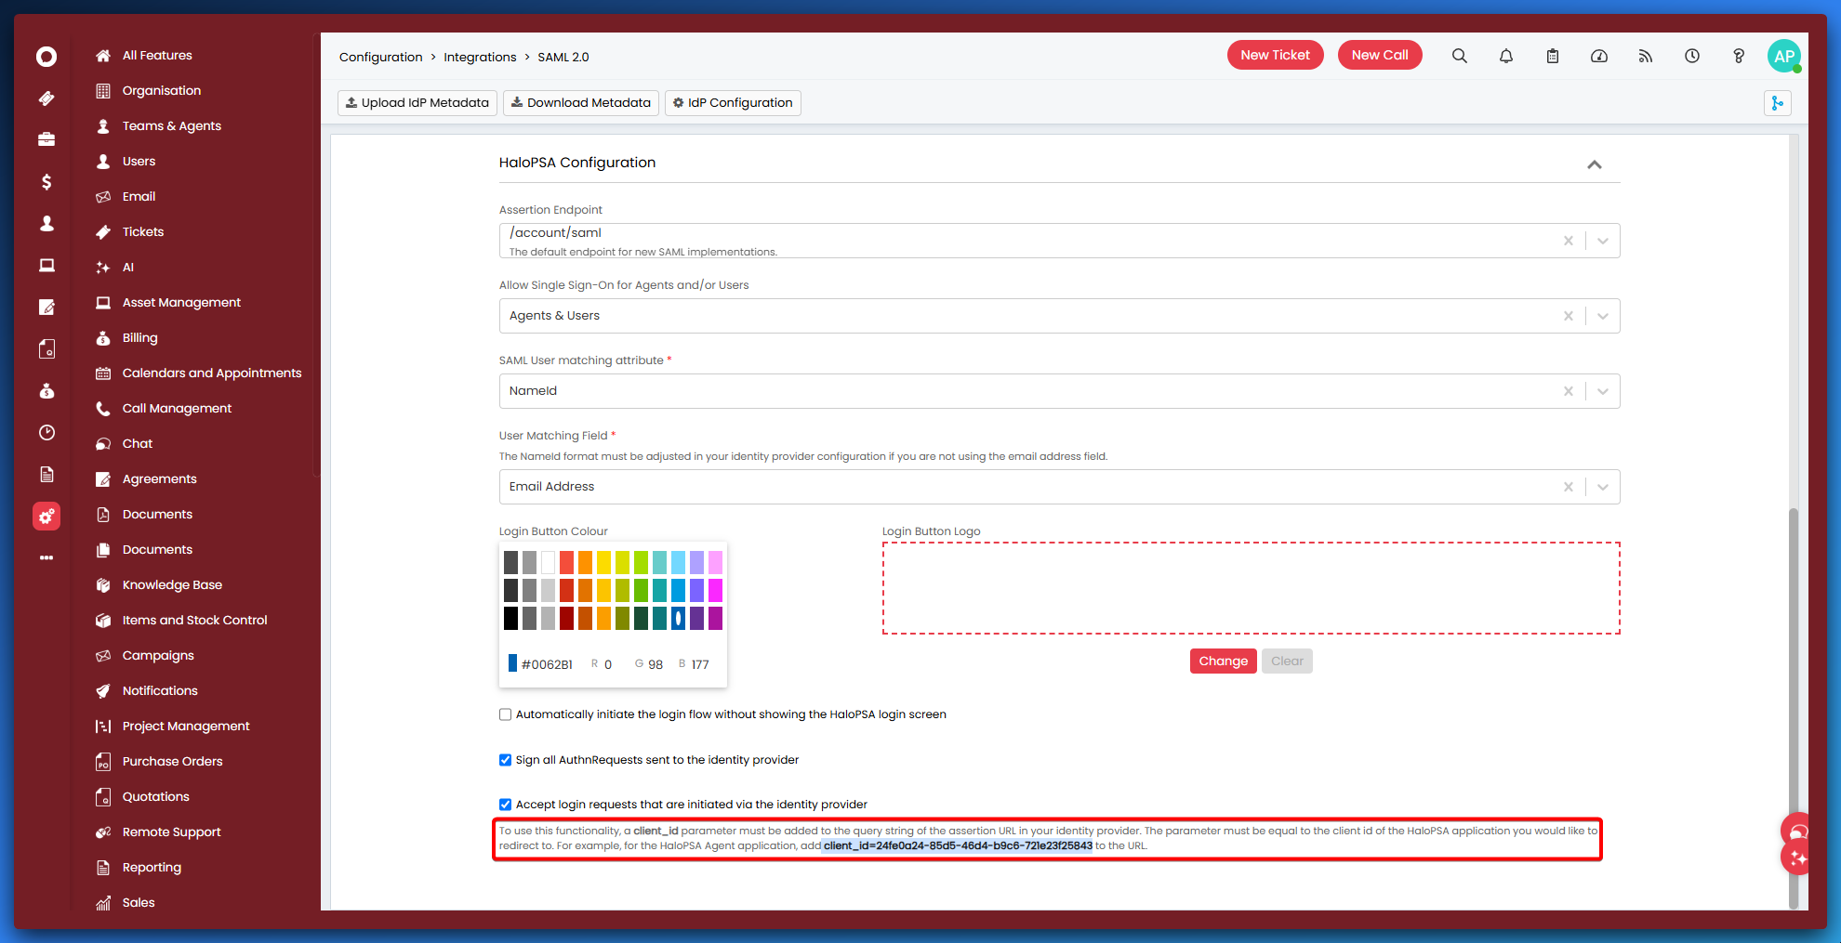The image size is (1841, 943).
Task: Click the highlighted configuration gears icon
Action: point(46,517)
